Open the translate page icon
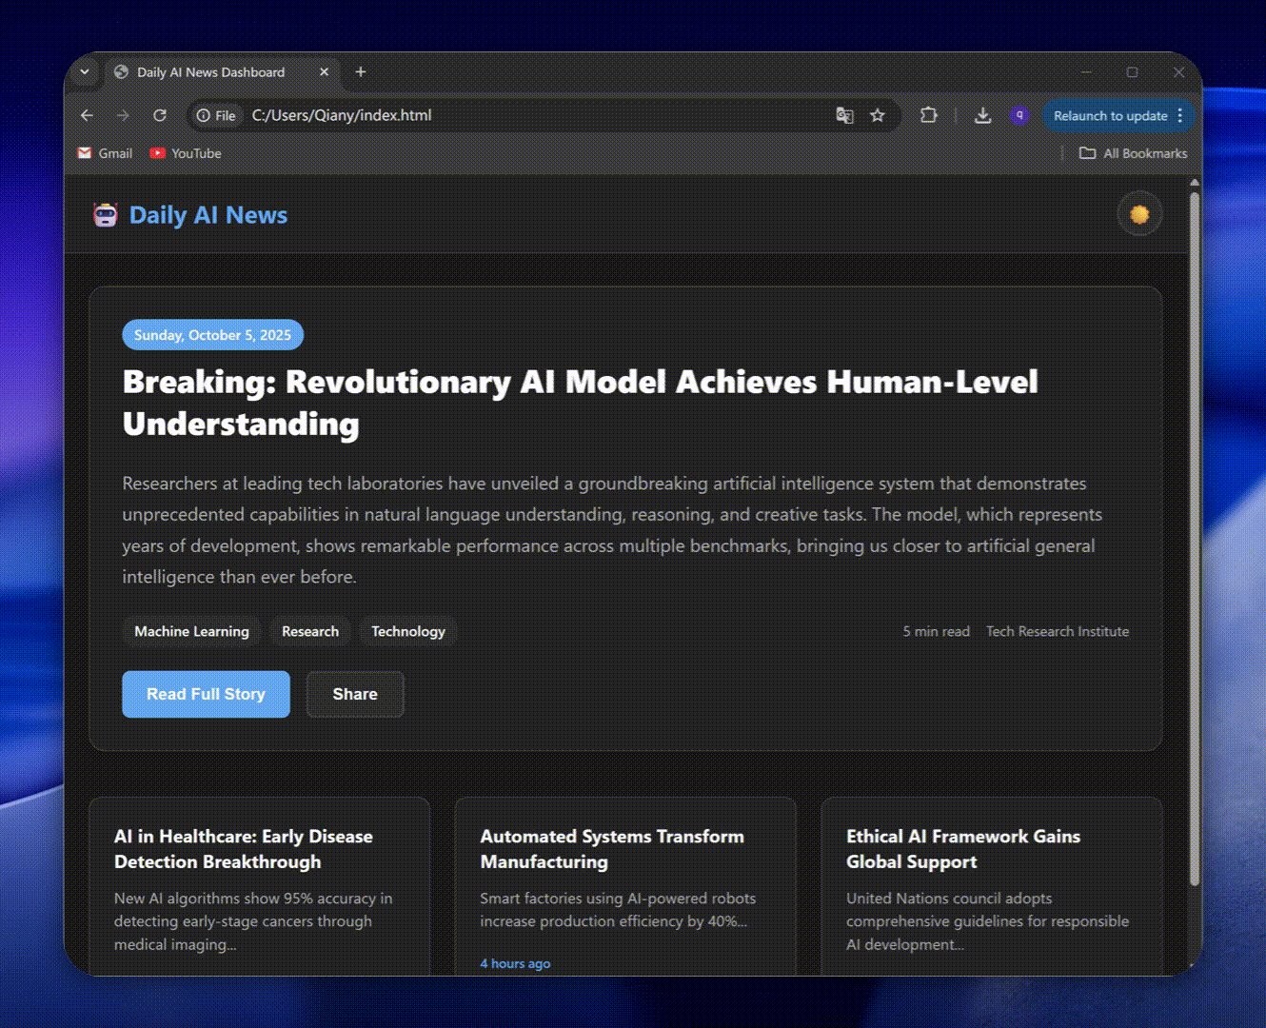 click(x=844, y=115)
